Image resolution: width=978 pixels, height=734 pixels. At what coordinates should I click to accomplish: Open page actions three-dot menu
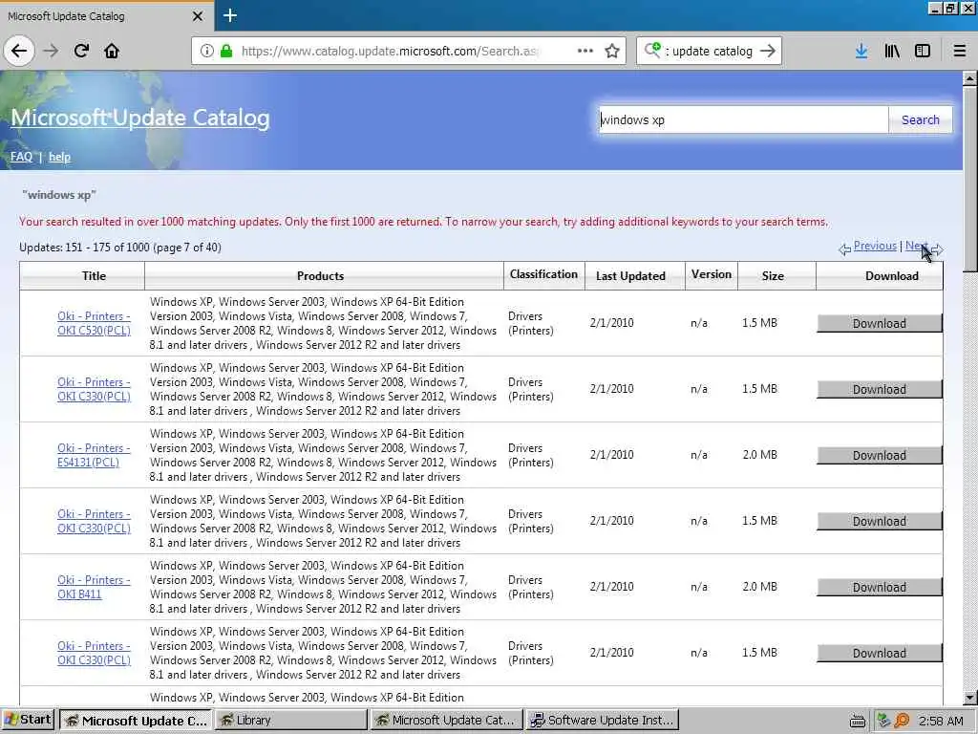pyautogui.click(x=585, y=52)
